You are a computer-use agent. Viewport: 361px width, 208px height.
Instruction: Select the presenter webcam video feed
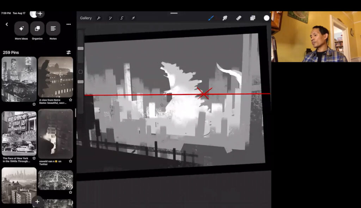point(316,37)
